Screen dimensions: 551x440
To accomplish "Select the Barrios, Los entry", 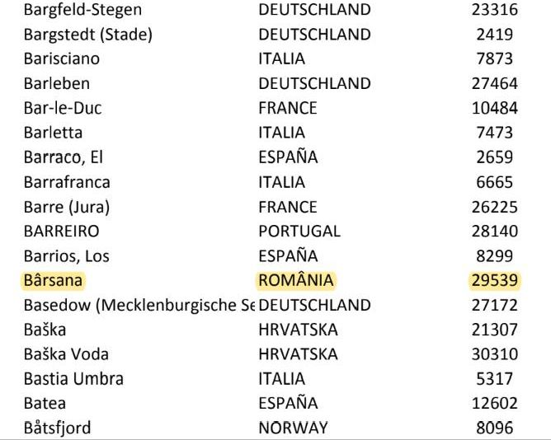I will click(66, 255).
